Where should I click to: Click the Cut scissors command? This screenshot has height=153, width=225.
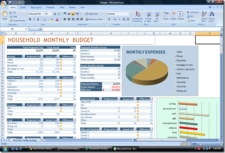point(13,12)
